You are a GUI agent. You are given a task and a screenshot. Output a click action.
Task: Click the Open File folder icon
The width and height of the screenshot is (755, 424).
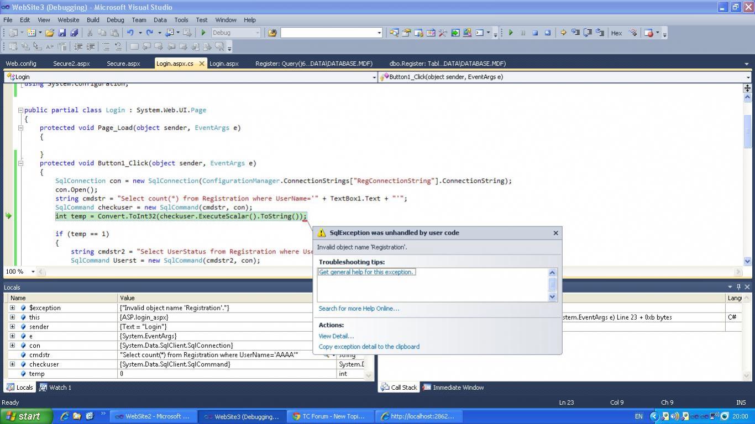click(49, 33)
